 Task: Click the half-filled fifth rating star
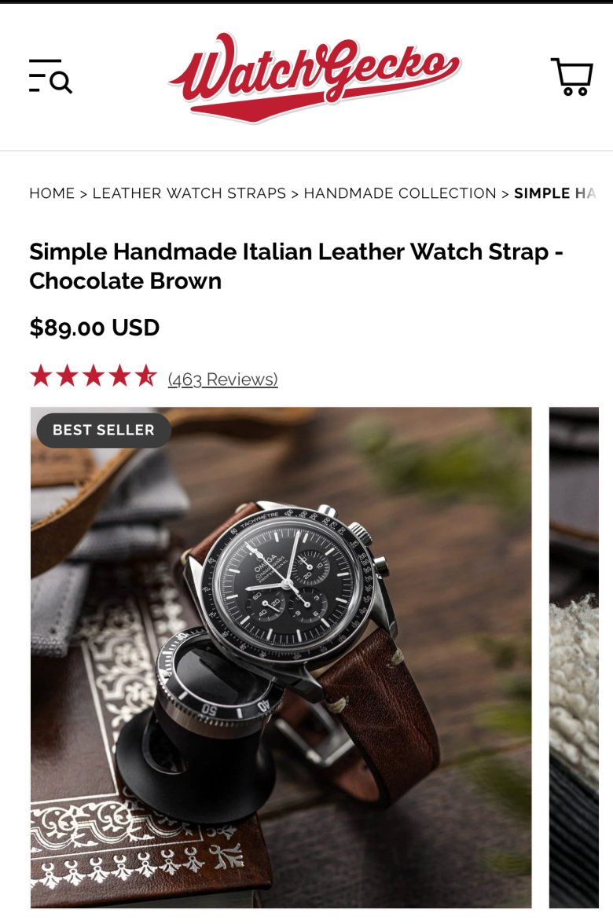tap(145, 376)
